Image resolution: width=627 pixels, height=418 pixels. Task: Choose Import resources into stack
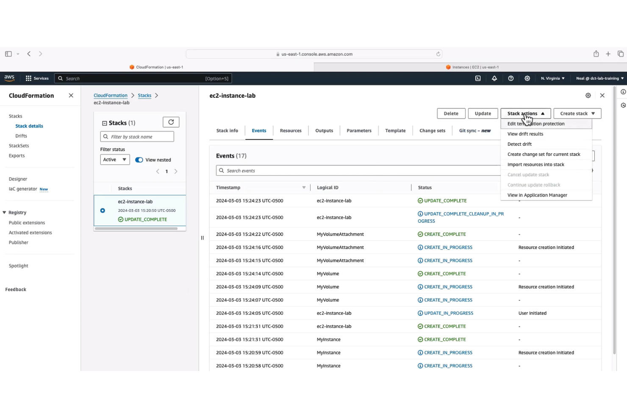546,164
